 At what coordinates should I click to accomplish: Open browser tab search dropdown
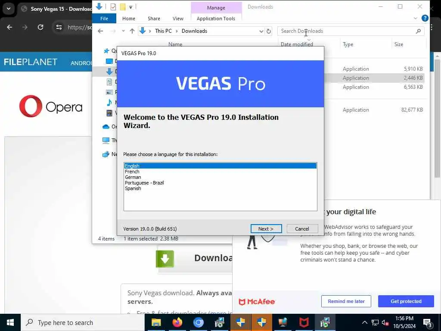click(9, 9)
